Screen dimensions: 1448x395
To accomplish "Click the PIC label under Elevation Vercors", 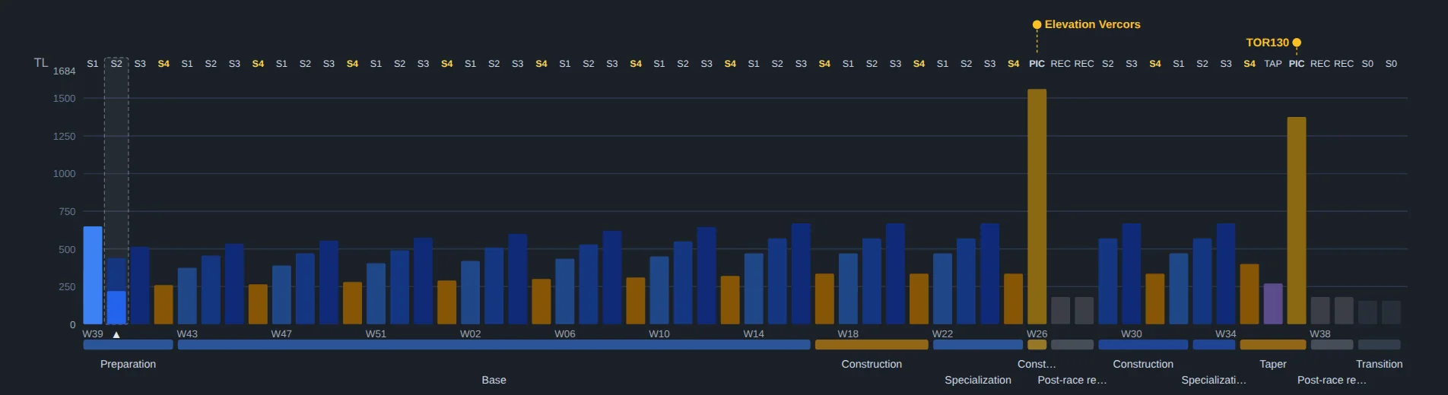I will 1037,64.
